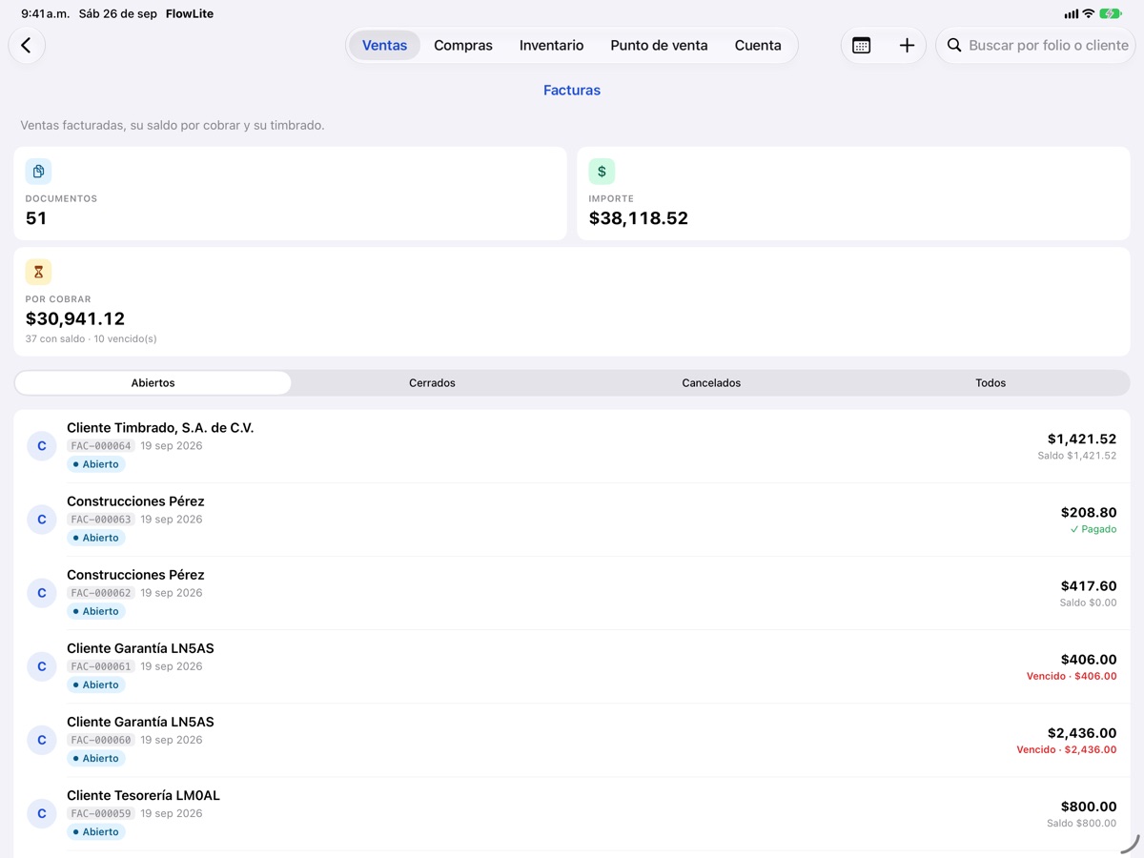
Task: Tap Abierto badge on FAC-000064
Action: tap(96, 464)
